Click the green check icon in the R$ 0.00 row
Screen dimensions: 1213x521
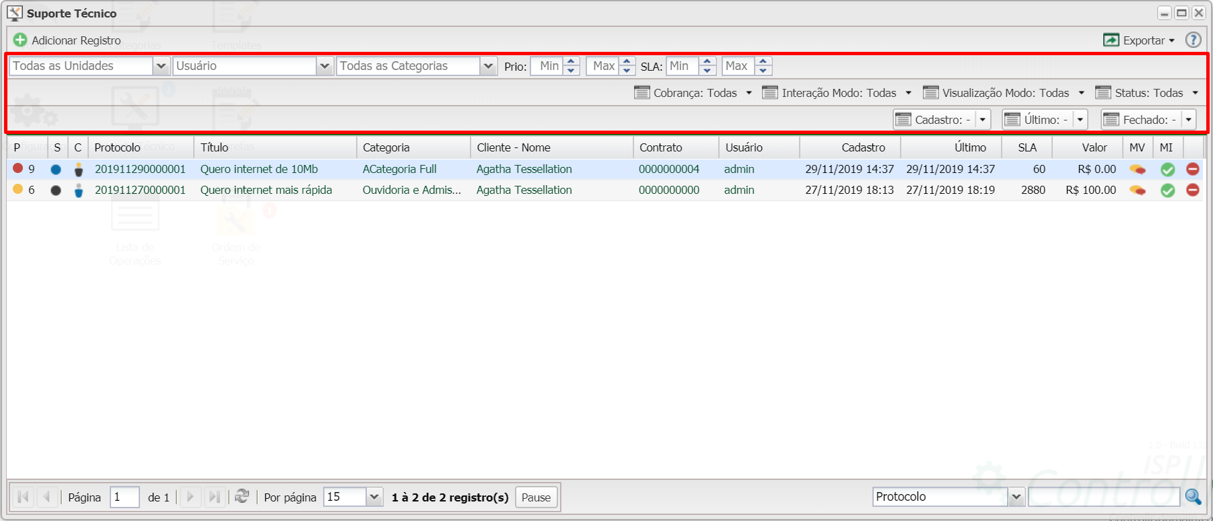coord(1168,170)
